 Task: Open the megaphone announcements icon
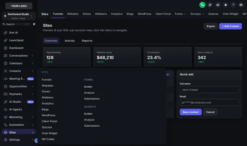tap(218, 5)
